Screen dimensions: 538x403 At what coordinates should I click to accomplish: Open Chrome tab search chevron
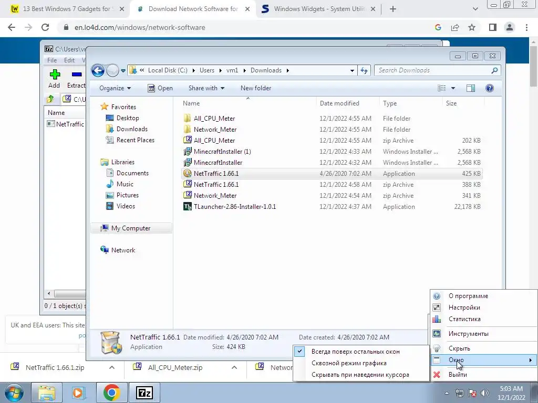[475, 9]
